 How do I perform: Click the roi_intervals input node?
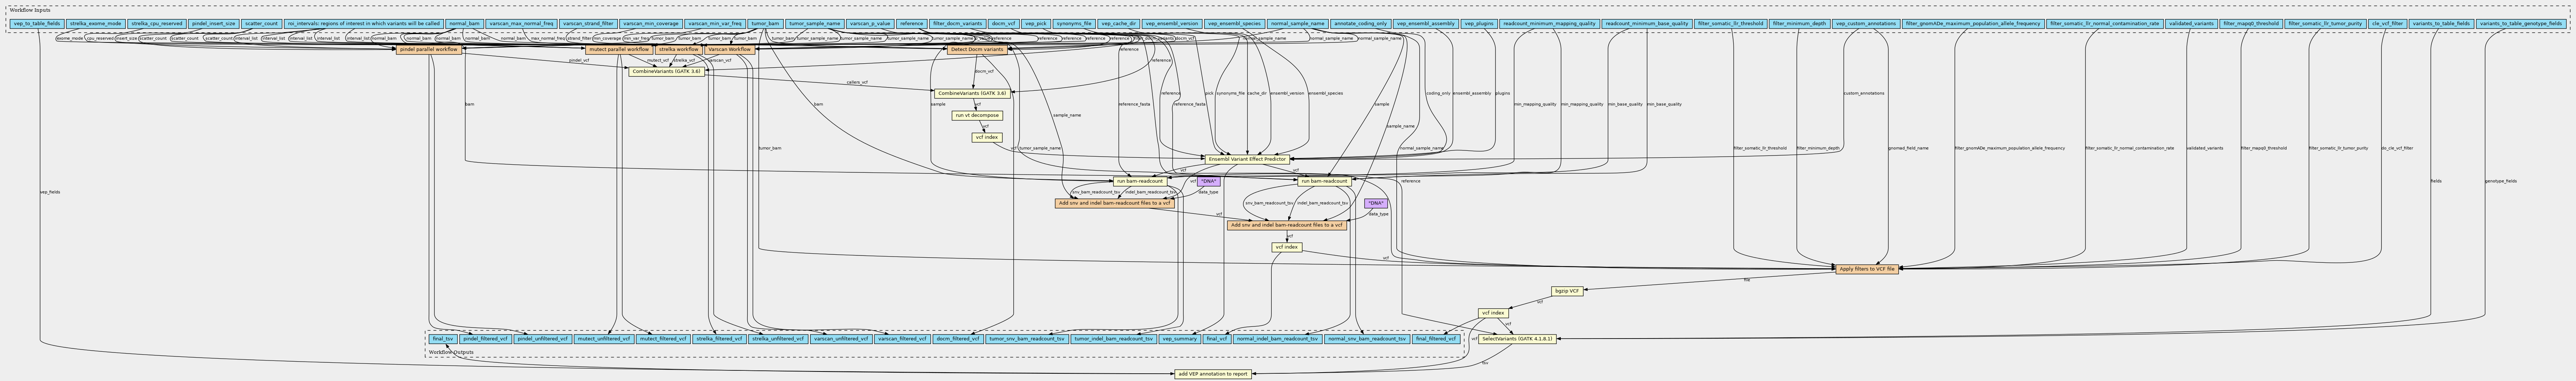tap(363, 23)
